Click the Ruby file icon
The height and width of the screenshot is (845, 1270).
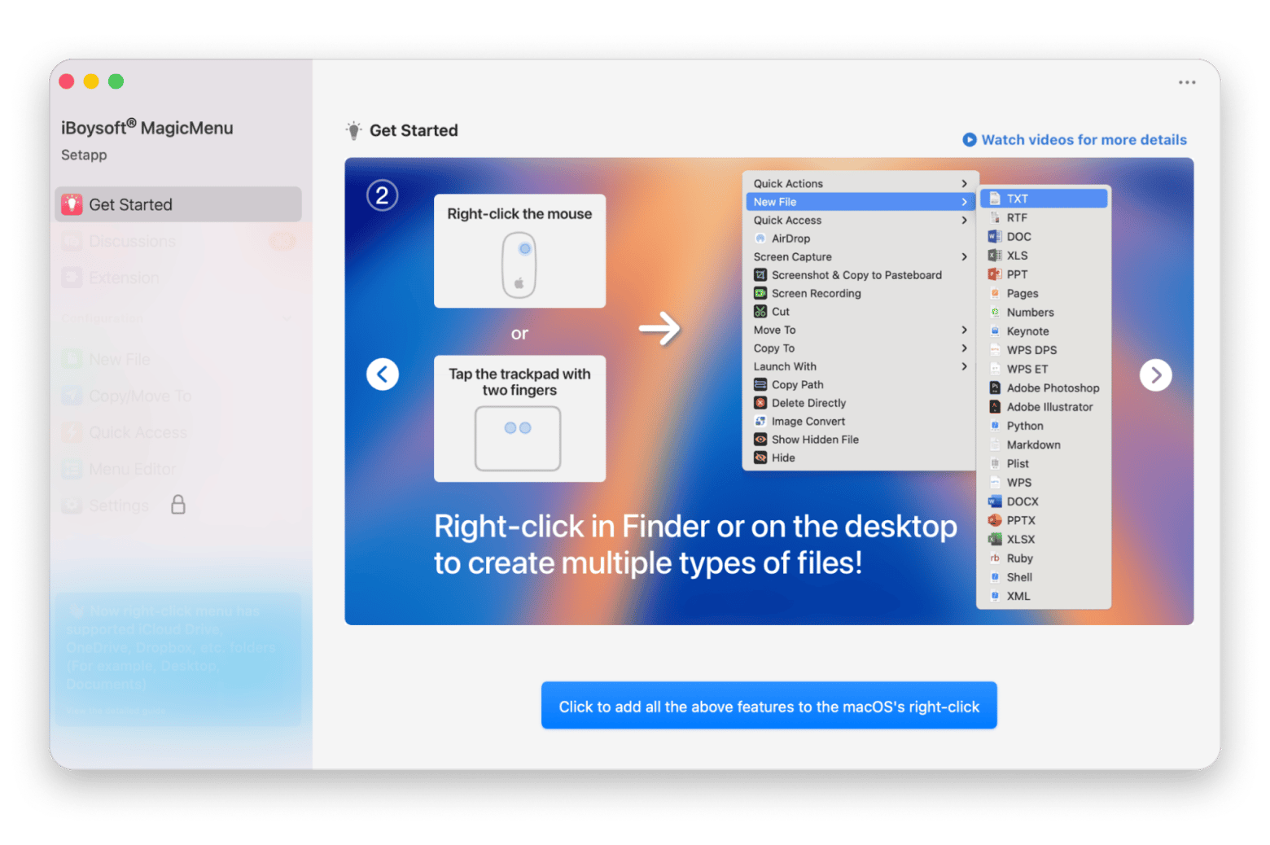pyautogui.click(x=995, y=558)
